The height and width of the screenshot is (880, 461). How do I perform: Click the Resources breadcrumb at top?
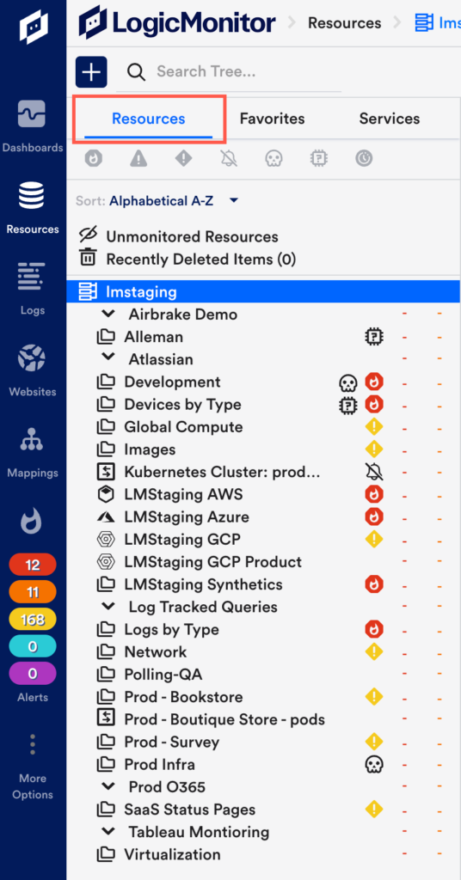[x=344, y=23]
